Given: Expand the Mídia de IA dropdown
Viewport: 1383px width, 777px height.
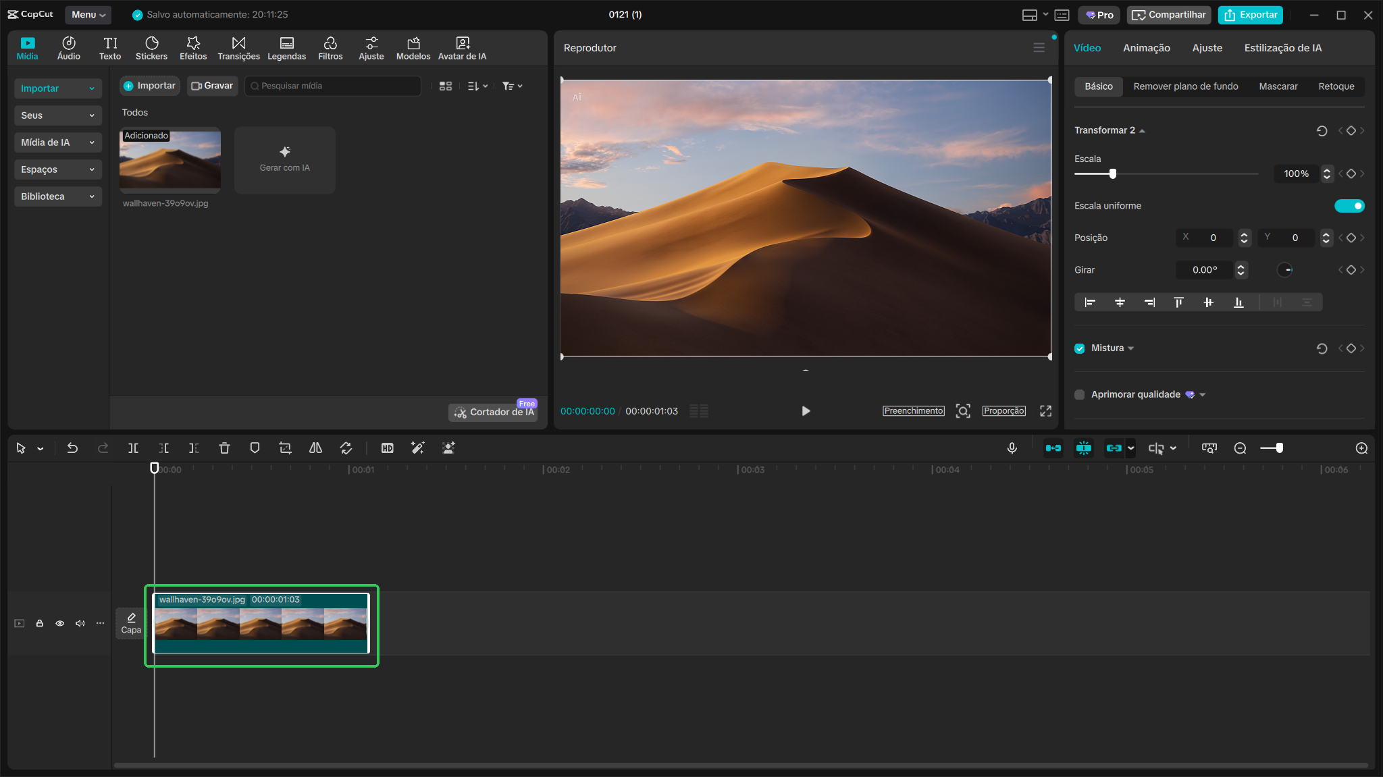Looking at the screenshot, I should tap(57, 142).
